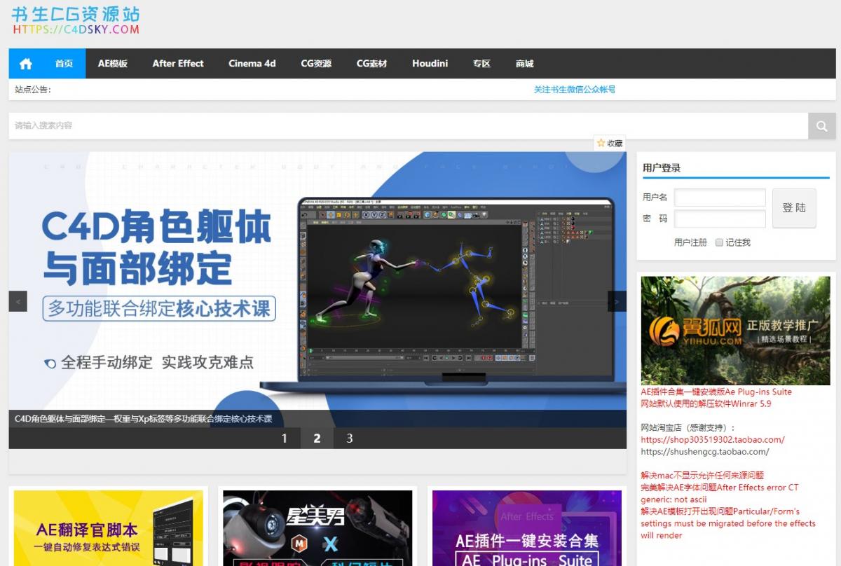Enable the 记住我 remember me checkbox
841x566 pixels.
[x=719, y=242]
